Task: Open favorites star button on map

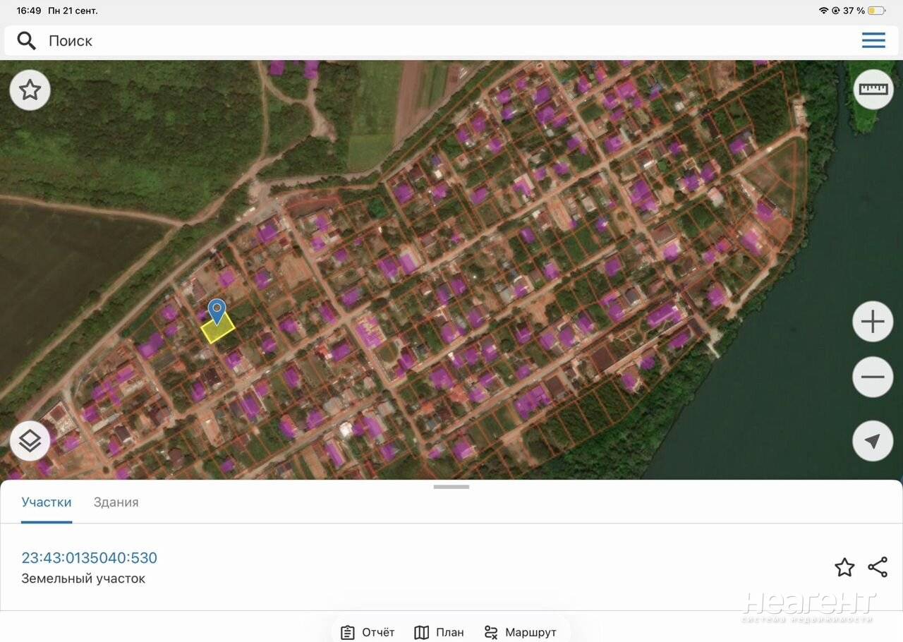Action: [30, 90]
